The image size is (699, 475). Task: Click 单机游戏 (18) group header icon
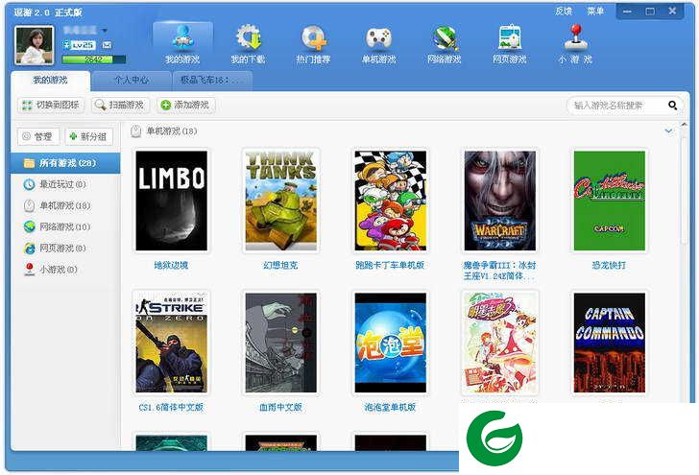[x=136, y=131]
